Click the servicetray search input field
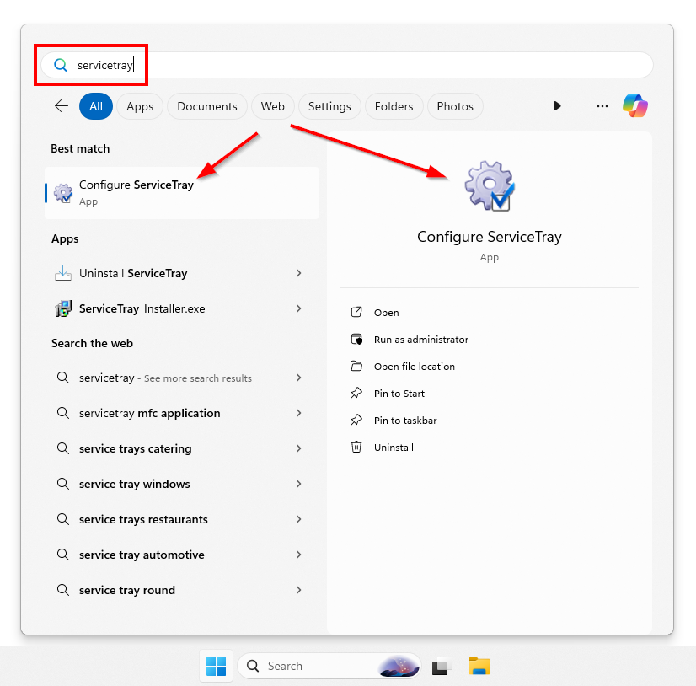696x686 pixels. coord(346,65)
